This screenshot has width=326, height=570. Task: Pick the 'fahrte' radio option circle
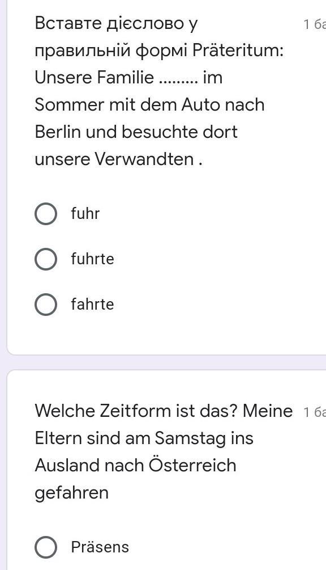click(x=46, y=305)
